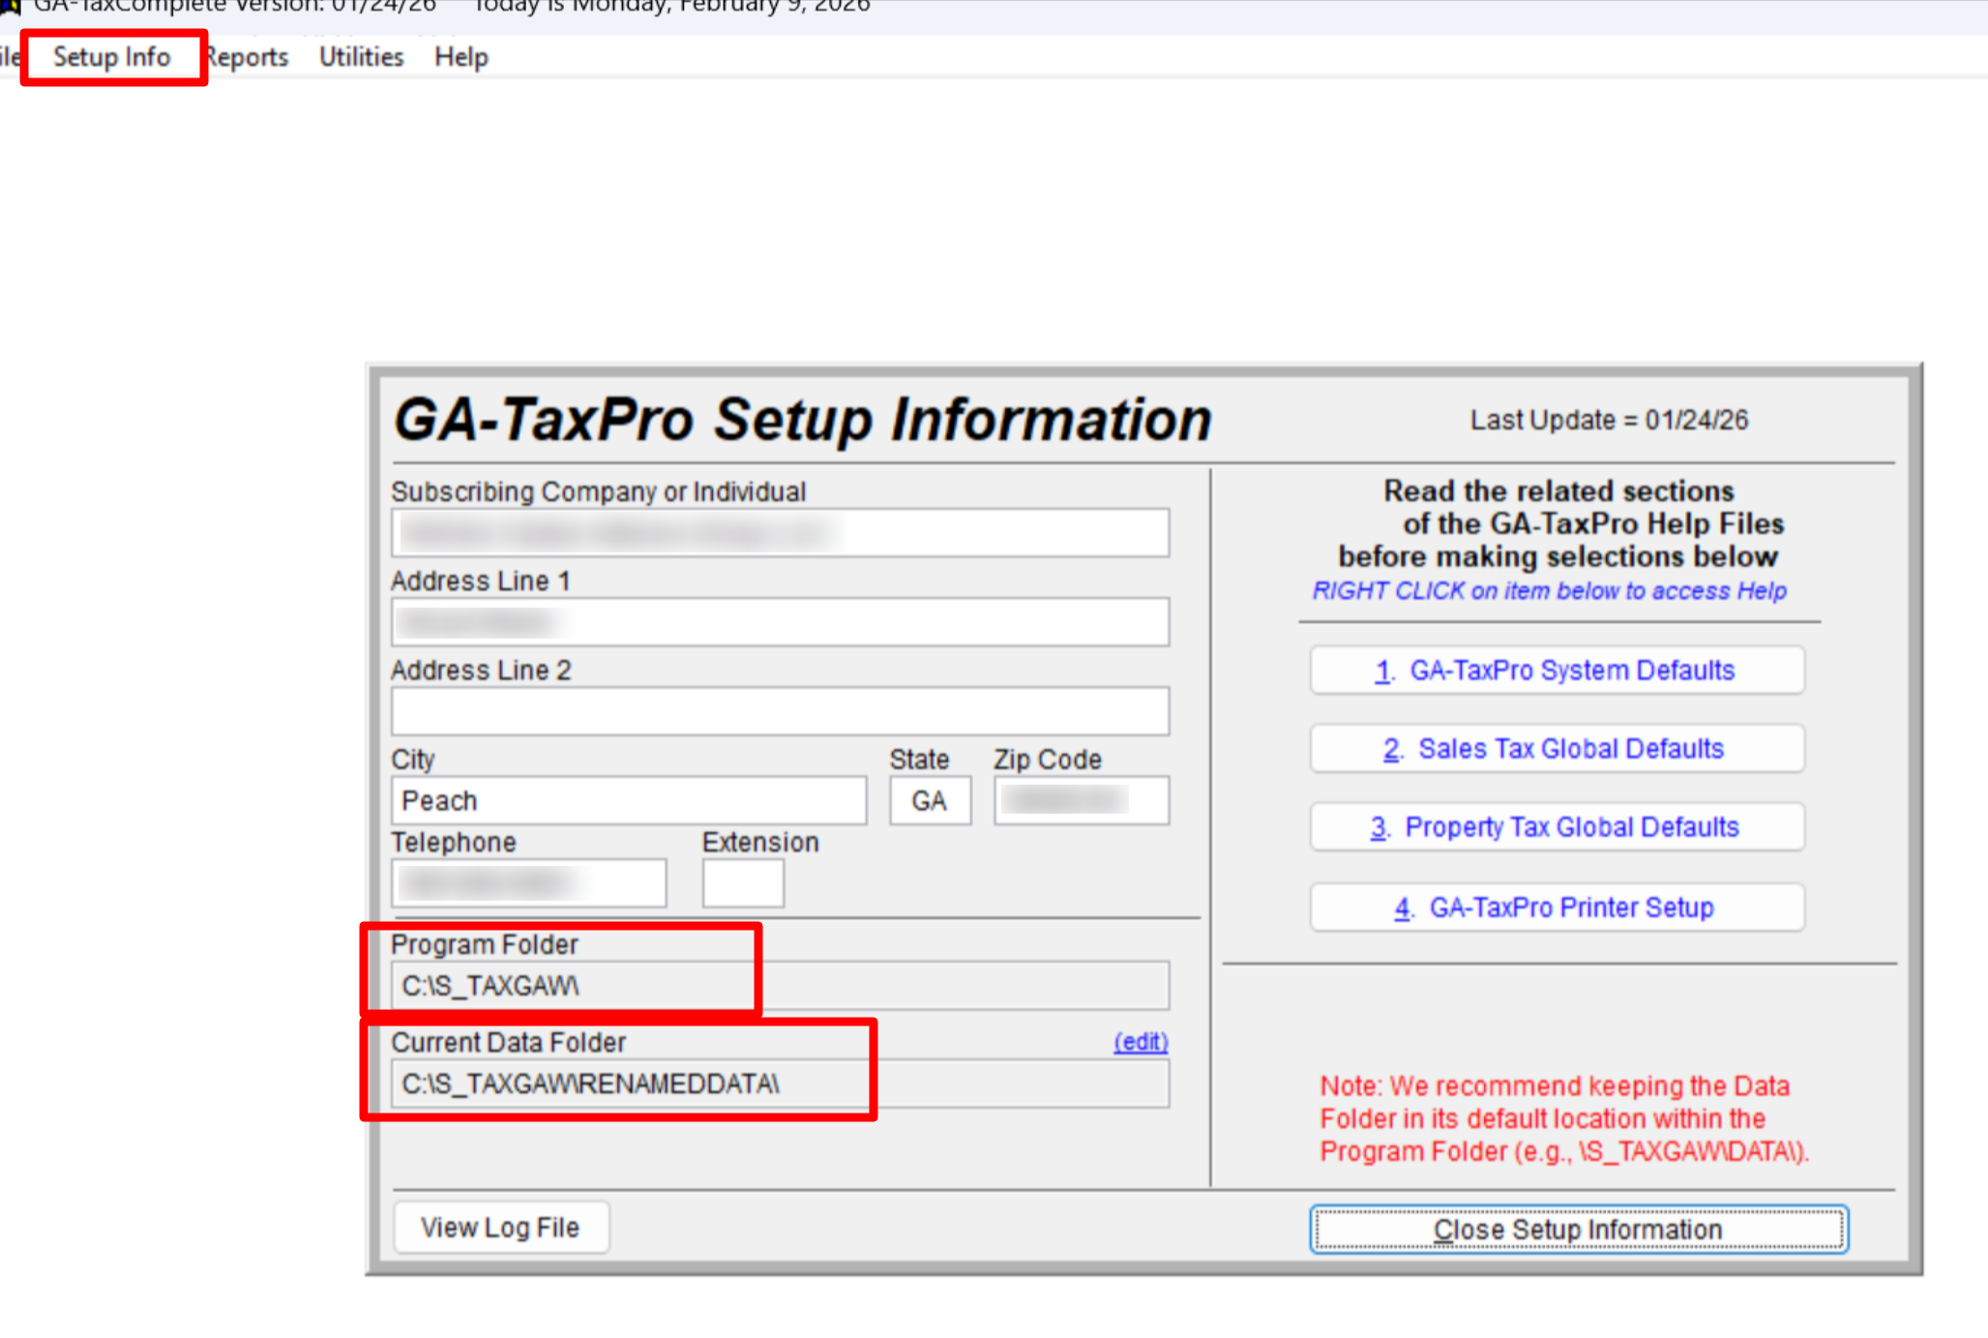Viewport: 1988px width, 1338px height.
Task: Open GA-TaxPro Printer Setup
Action: point(1557,907)
